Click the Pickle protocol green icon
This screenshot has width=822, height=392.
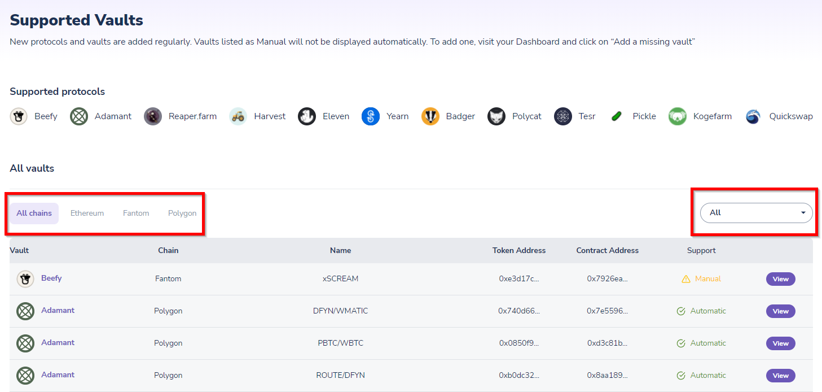pyautogui.click(x=617, y=116)
